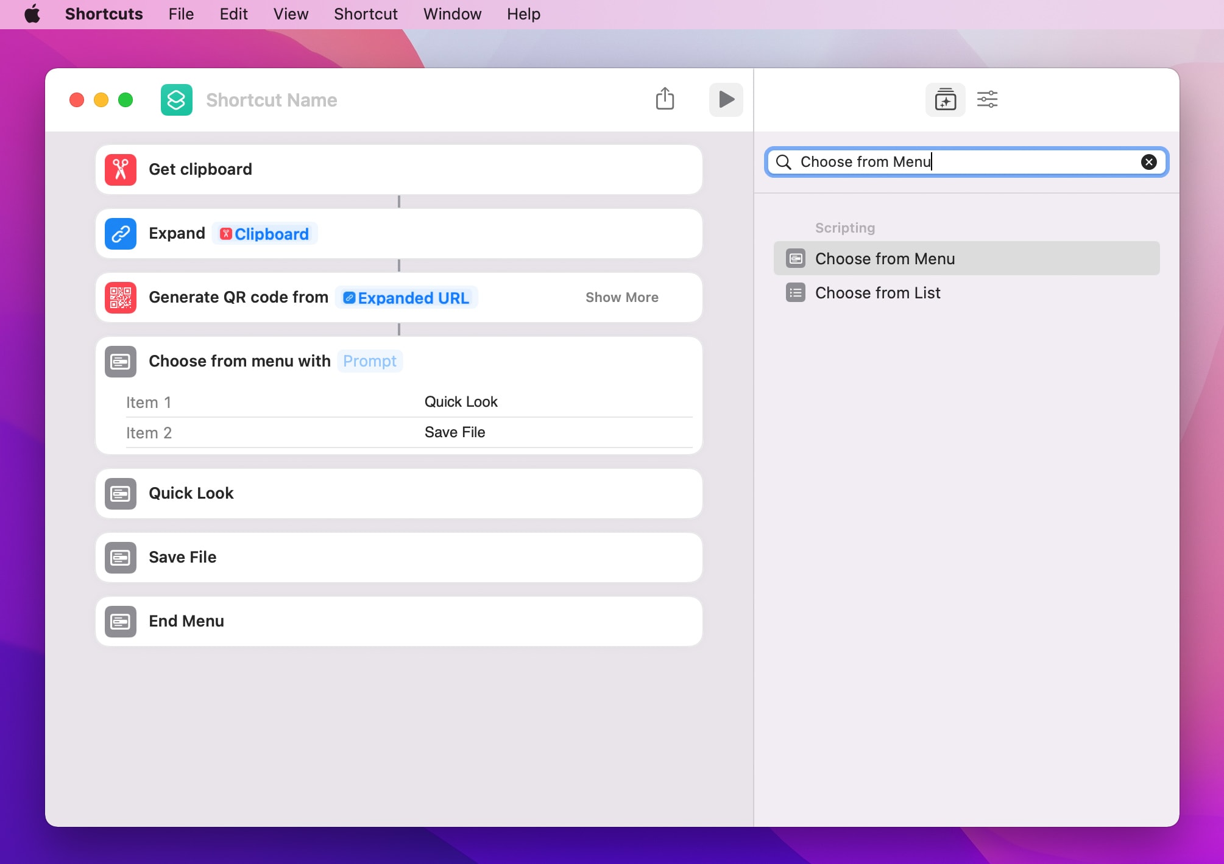
Task: Select Choose from Menu search result
Action: 885,259
